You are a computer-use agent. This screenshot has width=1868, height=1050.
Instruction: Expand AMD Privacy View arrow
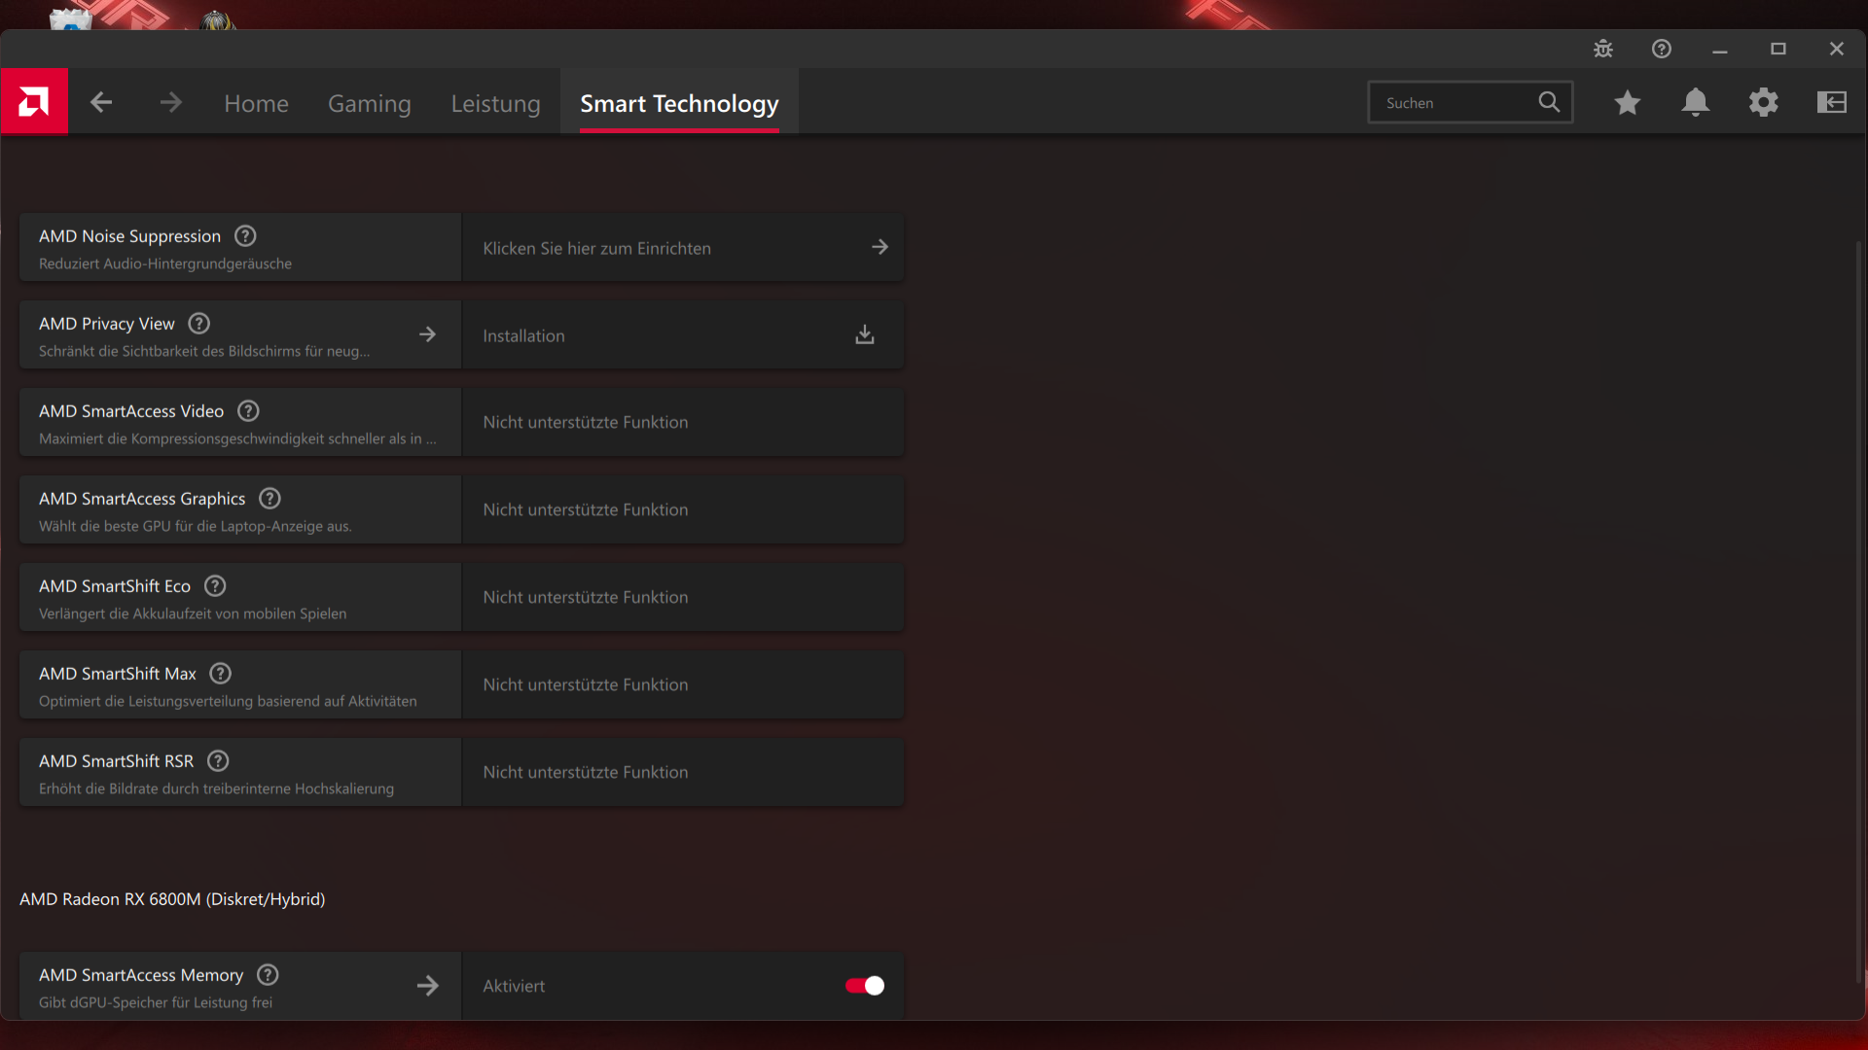427,334
